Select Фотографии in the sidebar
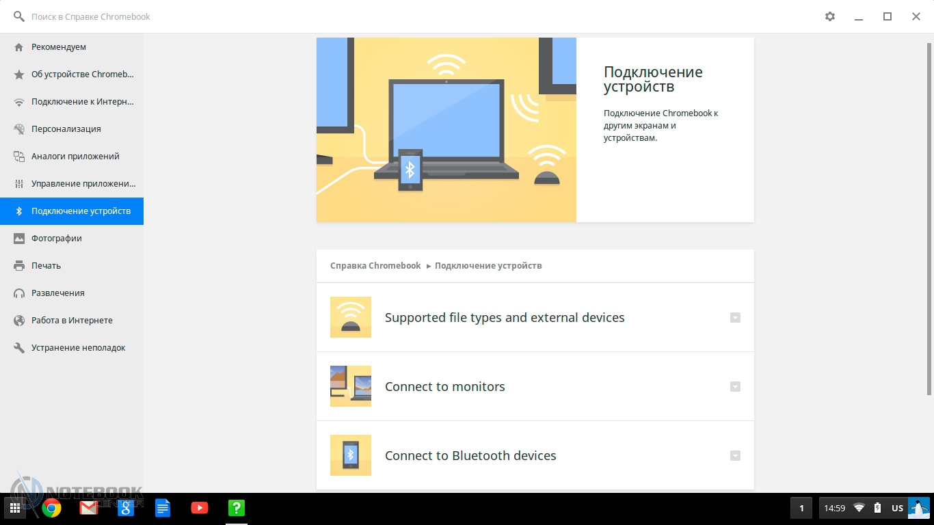Image resolution: width=934 pixels, height=525 pixels. (x=56, y=238)
